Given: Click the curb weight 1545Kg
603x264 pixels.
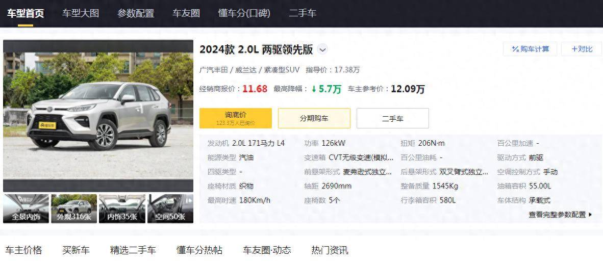Looking at the screenshot, I should pyautogui.click(x=445, y=186).
